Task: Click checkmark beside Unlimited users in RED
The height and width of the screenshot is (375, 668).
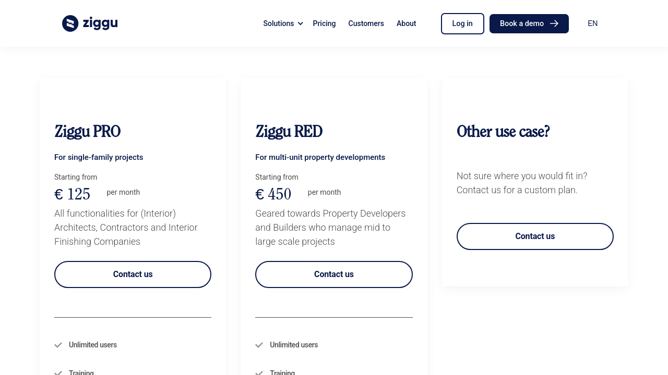Action: [x=259, y=345]
